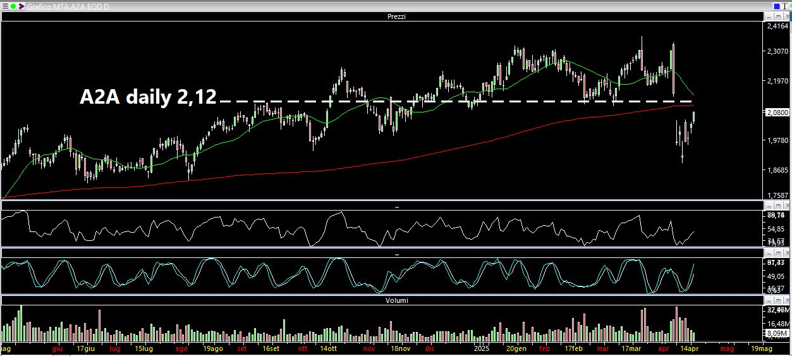Screen dimensions: 792x356
Task: Click the 2,1970 price axis label
Action: click(777, 81)
